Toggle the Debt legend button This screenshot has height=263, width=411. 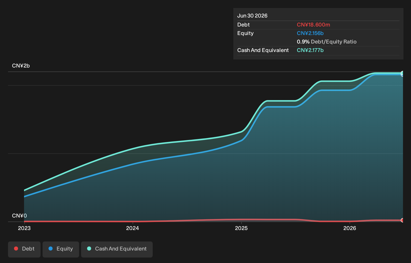pyautogui.click(x=24, y=249)
